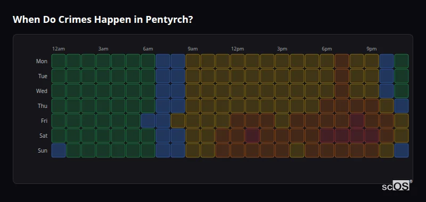The width and height of the screenshot is (426, 202).
Task: Select the Sunday 12pm orange cell
Action: [x=237, y=150]
